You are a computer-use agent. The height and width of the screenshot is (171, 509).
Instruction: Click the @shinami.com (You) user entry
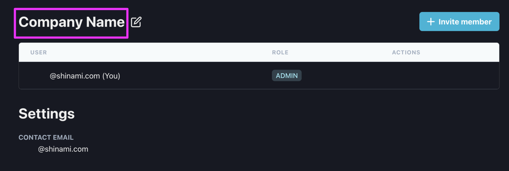click(85, 76)
